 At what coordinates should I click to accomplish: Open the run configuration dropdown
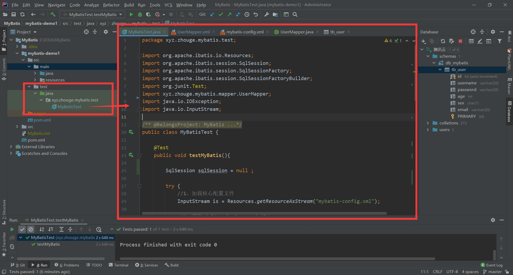[x=92, y=14]
